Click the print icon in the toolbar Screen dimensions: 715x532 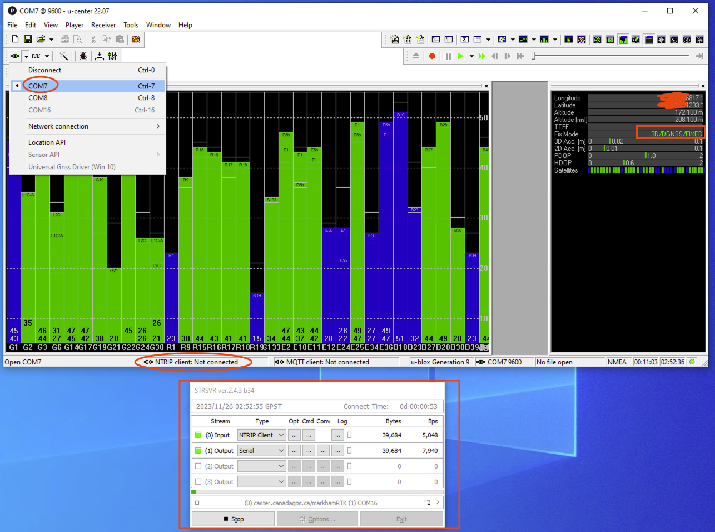click(x=65, y=39)
